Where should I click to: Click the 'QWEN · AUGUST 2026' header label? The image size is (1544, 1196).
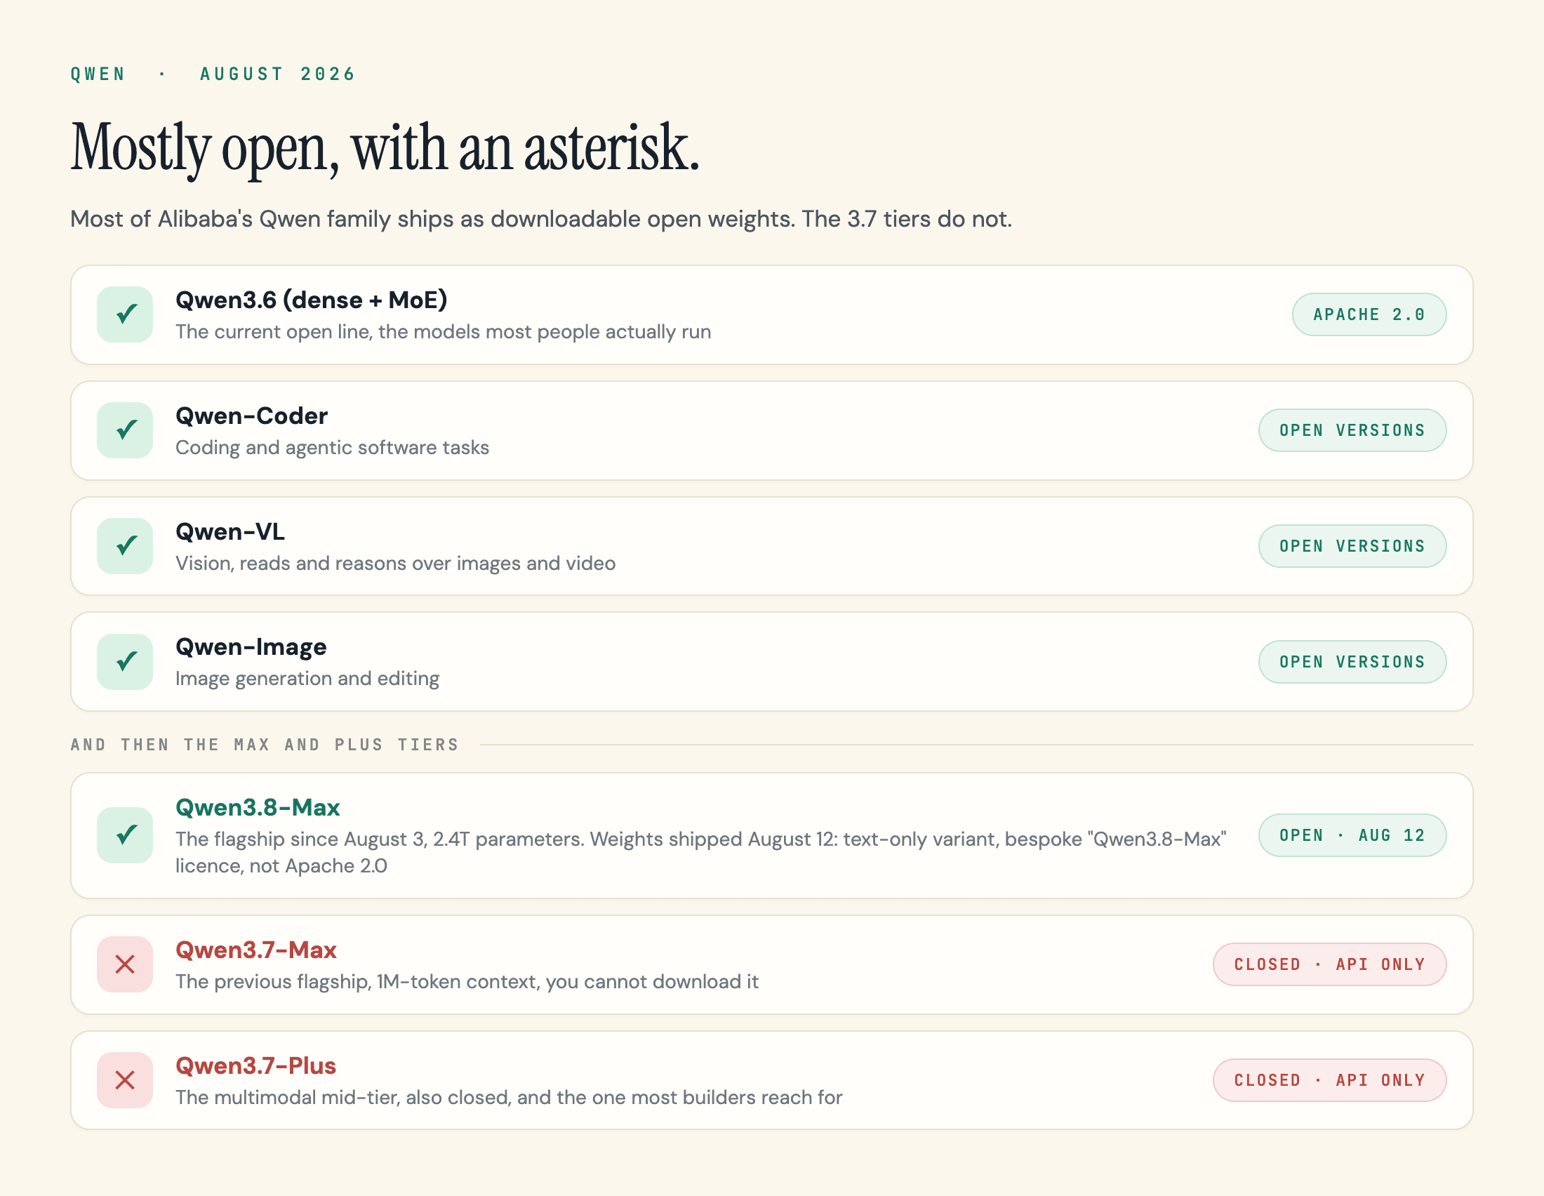(213, 74)
